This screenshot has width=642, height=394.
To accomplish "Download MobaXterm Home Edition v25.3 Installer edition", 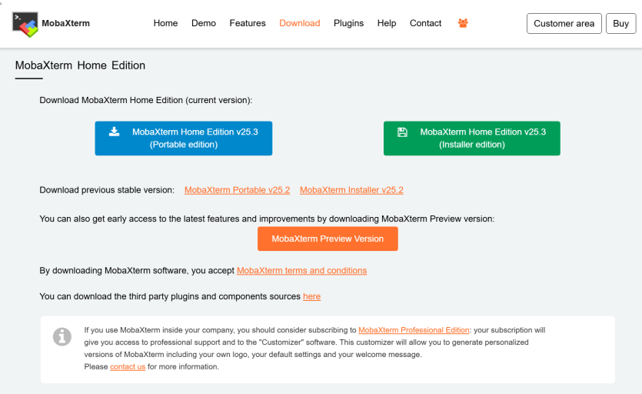I will [471, 139].
